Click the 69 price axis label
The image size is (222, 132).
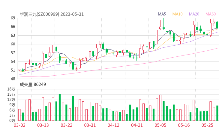coord(13,18)
